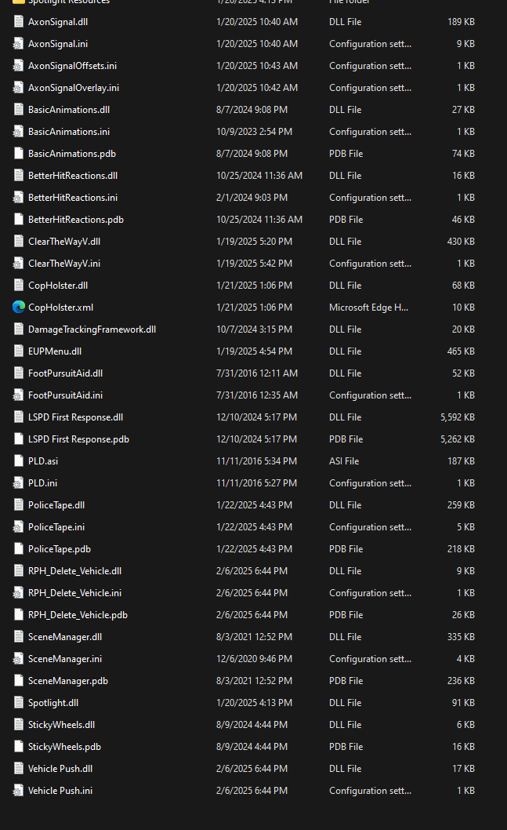Click the Vehicle Push.ini file icon

19,791
